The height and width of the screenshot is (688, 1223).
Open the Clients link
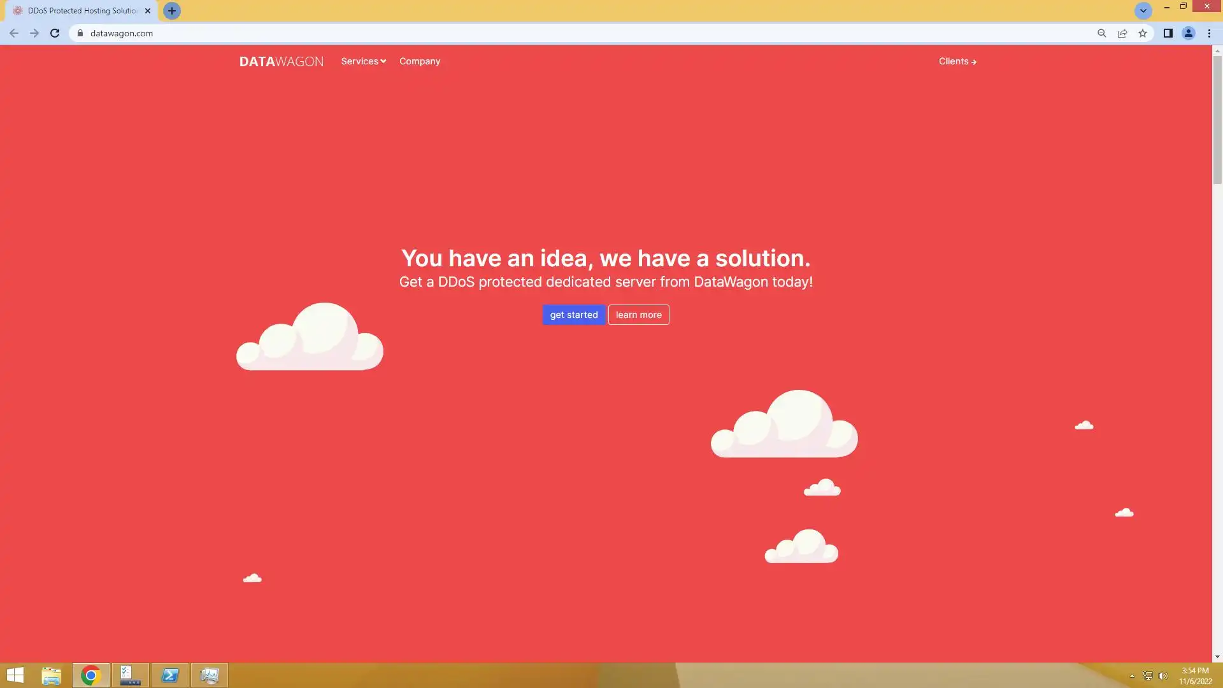coord(957,61)
